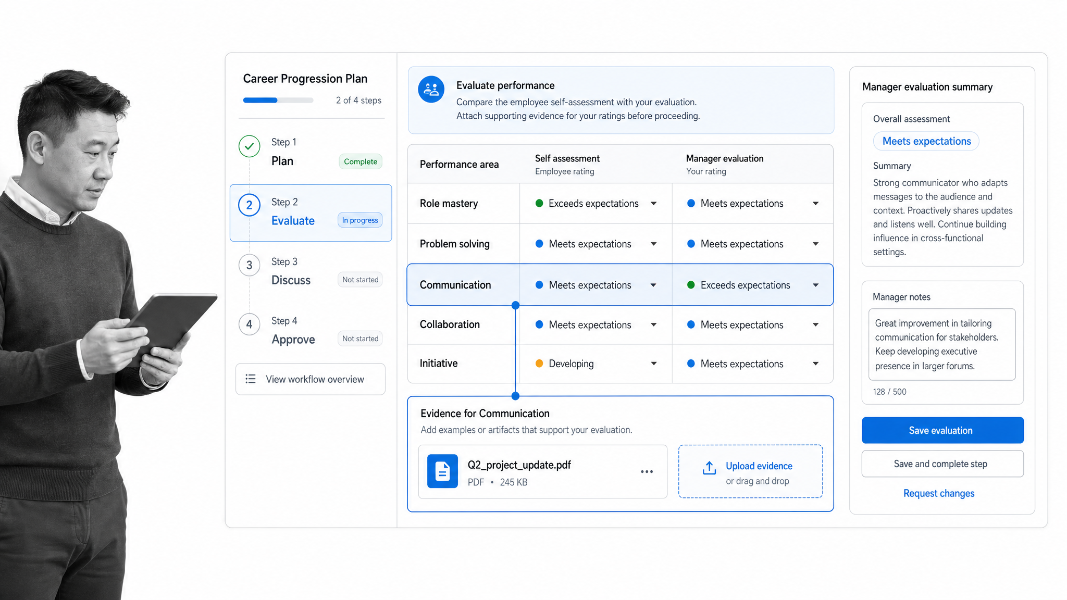1067x600 pixels.
Task: Click the Step 1 green checkmark icon
Action: pyautogui.click(x=249, y=146)
